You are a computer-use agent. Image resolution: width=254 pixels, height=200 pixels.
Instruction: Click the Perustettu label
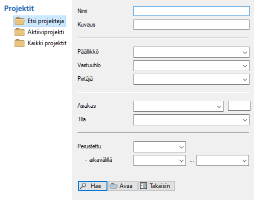click(89, 146)
